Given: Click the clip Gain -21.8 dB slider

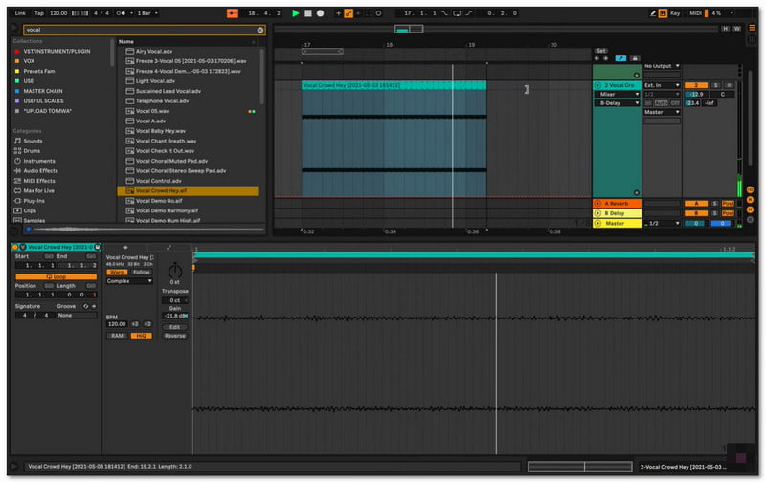Looking at the screenshot, I should [x=175, y=317].
